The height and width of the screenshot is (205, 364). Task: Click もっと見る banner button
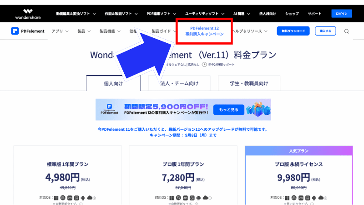coord(229,110)
